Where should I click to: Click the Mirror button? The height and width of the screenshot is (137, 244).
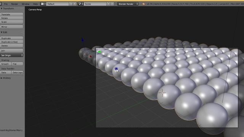(x=12, y=27)
